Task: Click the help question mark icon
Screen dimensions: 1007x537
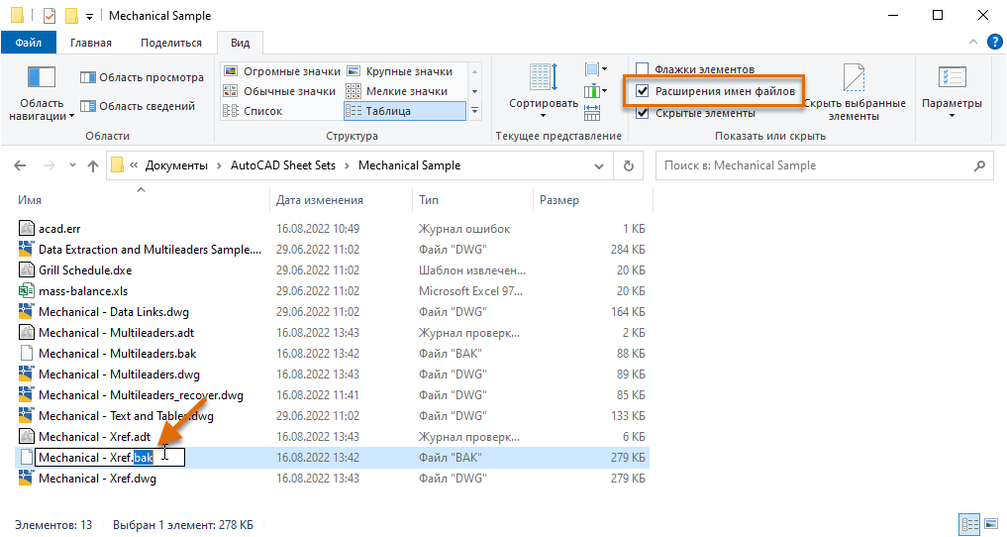Action: pos(994,43)
